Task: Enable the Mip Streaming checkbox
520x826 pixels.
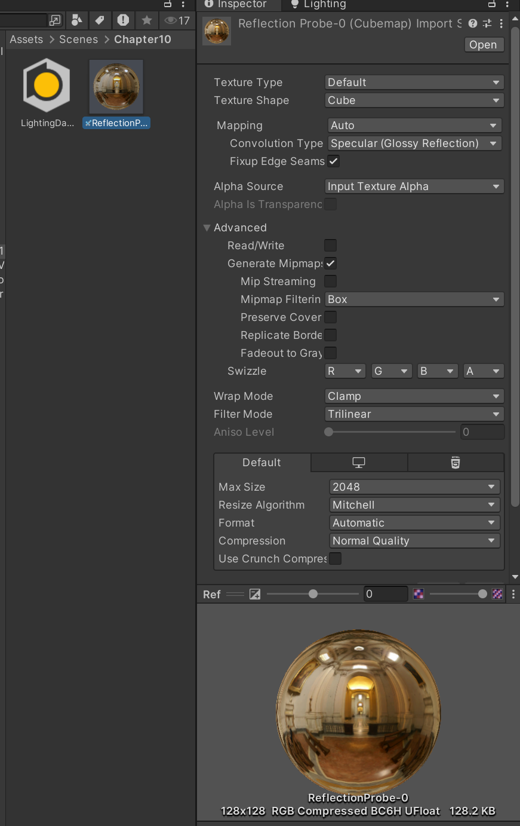Action: click(330, 282)
